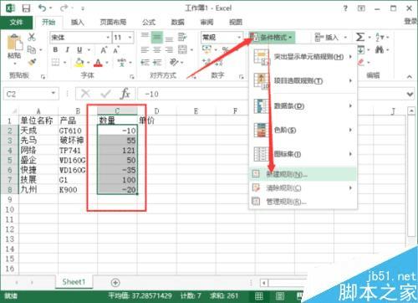418x303 pixels.
Task: Open the File tab
Action: pyautogui.click(x=16, y=23)
